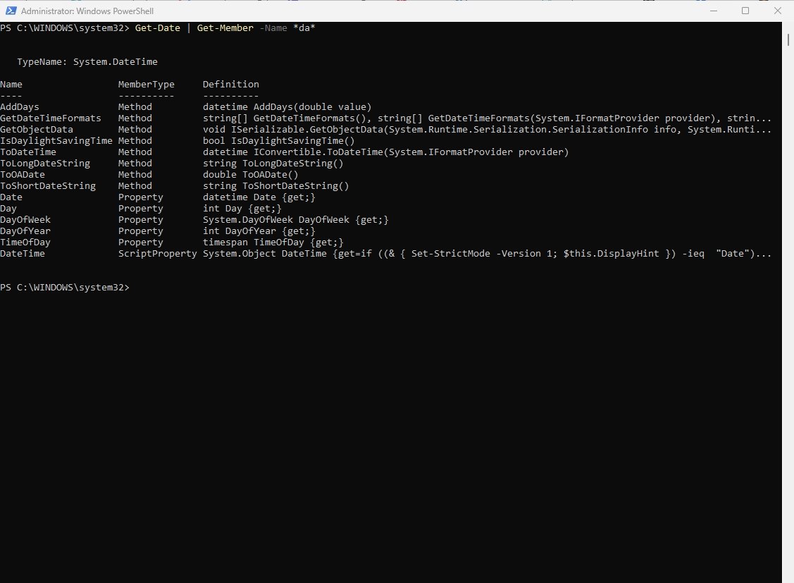Click the 'TimeOfDay' name entry
The image size is (794, 583).
pyautogui.click(x=25, y=242)
